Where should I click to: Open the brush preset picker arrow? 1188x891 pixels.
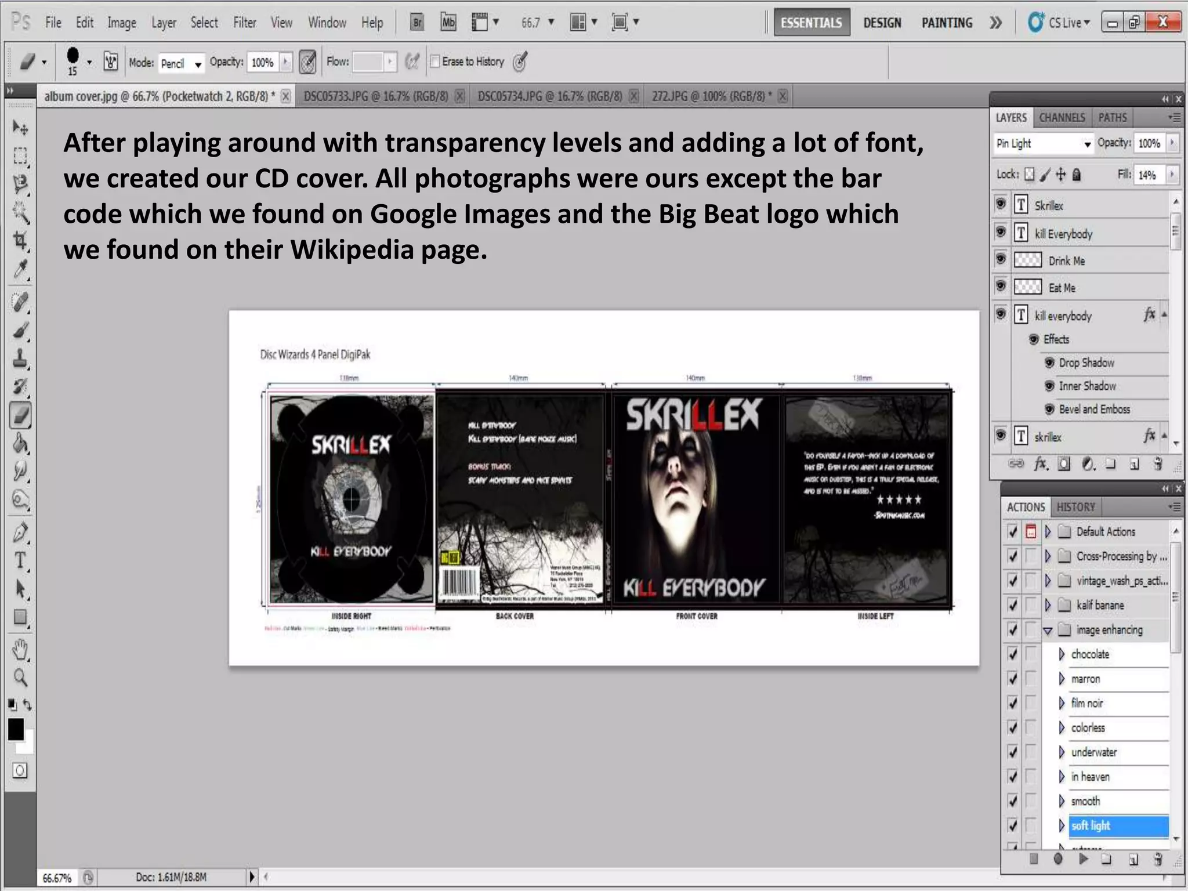pos(89,62)
